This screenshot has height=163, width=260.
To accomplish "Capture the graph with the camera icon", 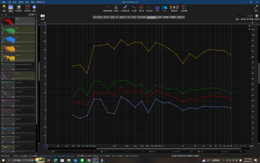I will pos(43,17).
